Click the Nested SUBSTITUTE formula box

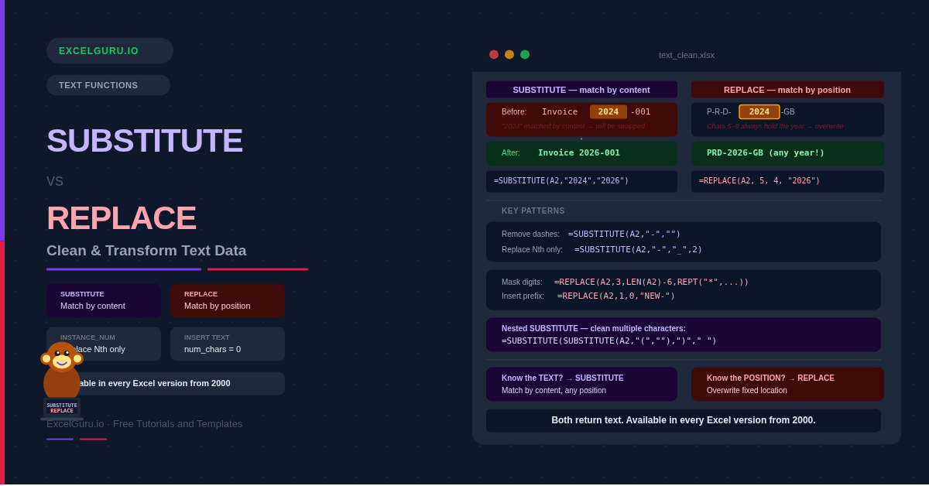click(684, 335)
